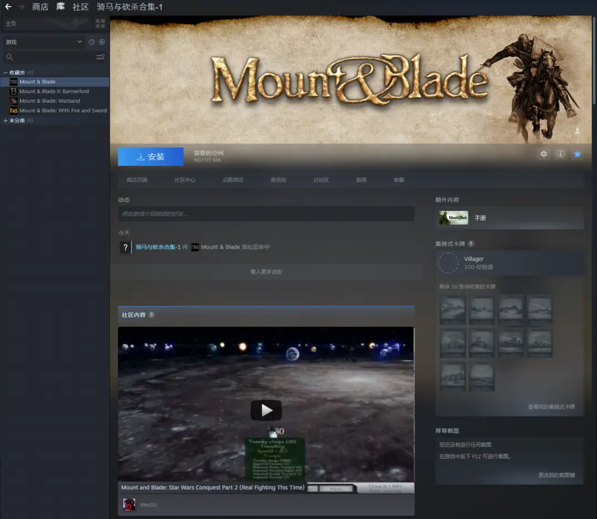Image resolution: width=597 pixels, height=519 pixels.
Task: Select Mount & Blade in sidebar list
Action: point(55,82)
